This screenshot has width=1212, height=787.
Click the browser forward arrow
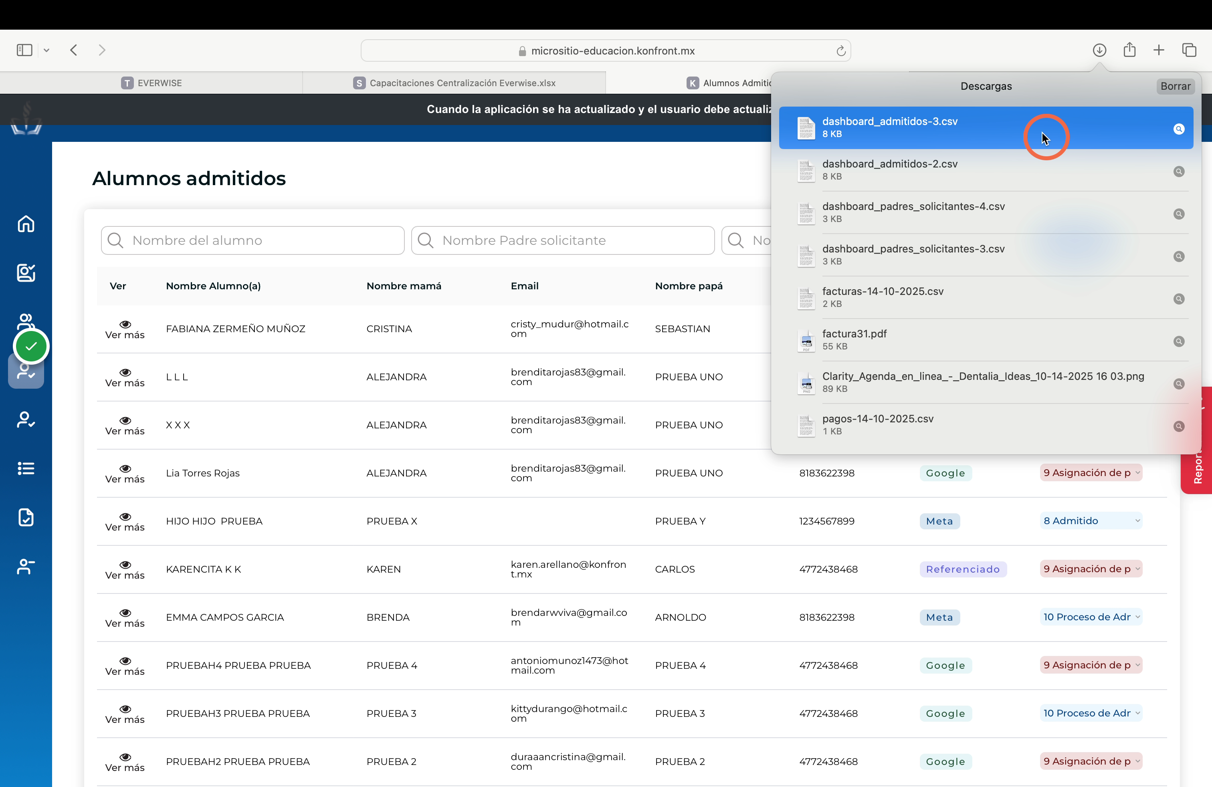[x=102, y=50]
